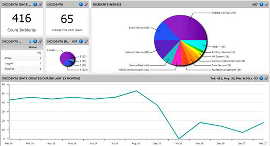Click the large 65 average value
Screen dimensions: 270x146
point(67,19)
